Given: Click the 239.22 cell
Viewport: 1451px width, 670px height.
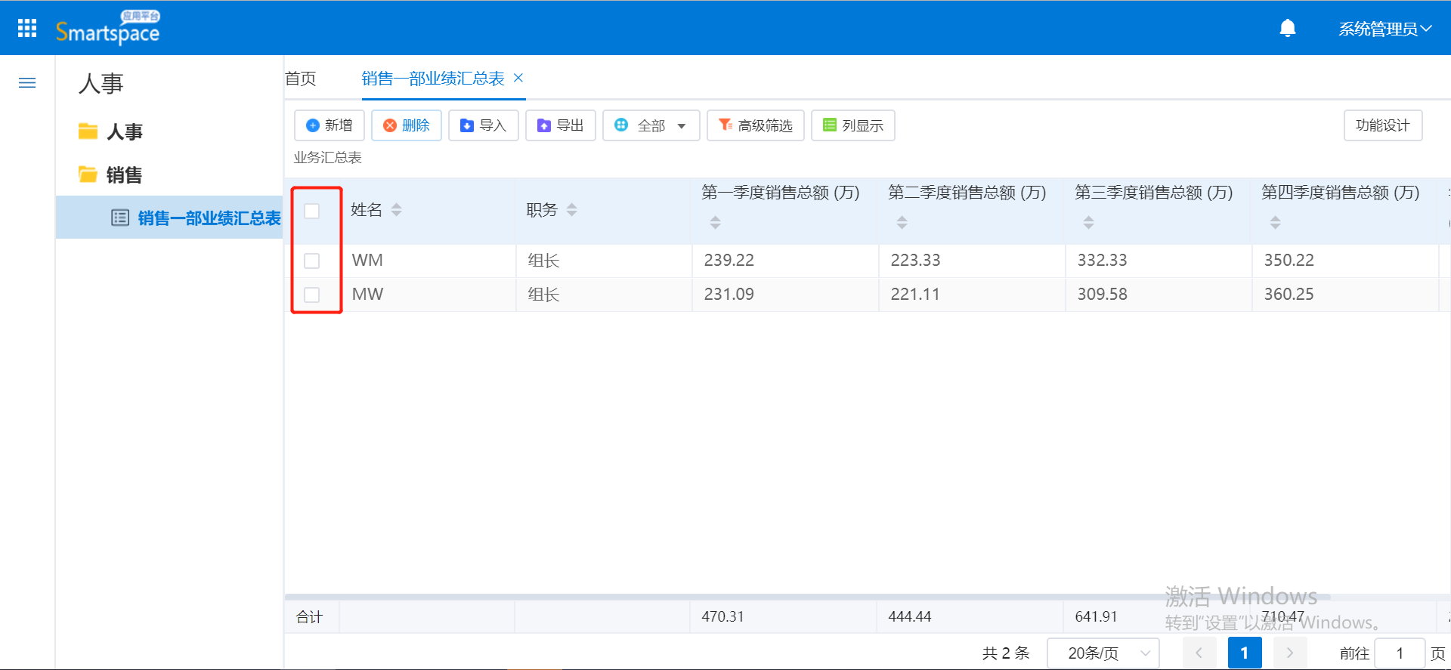Looking at the screenshot, I should (785, 261).
